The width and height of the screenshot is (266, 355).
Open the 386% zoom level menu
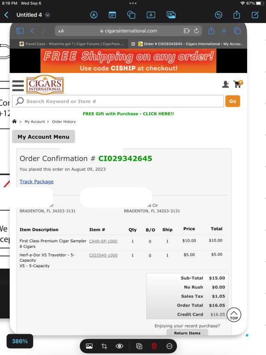click(20, 341)
